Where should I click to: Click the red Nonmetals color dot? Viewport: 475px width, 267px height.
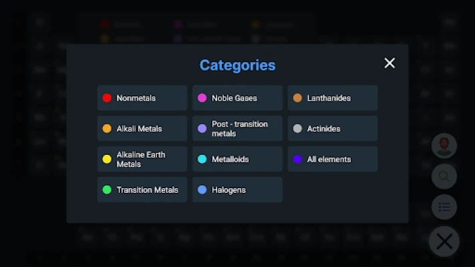(x=107, y=98)
